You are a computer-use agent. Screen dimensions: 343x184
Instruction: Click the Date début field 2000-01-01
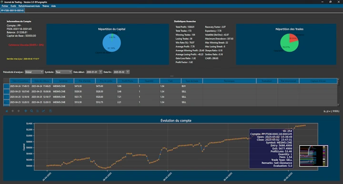(92, 72)
